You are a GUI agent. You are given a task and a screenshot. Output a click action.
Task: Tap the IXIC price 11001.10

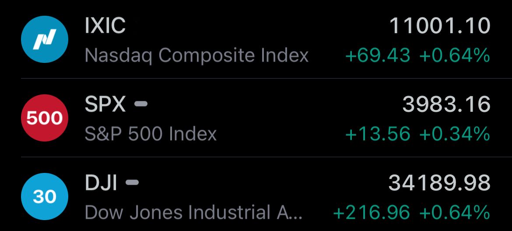[x=440, y=25]
